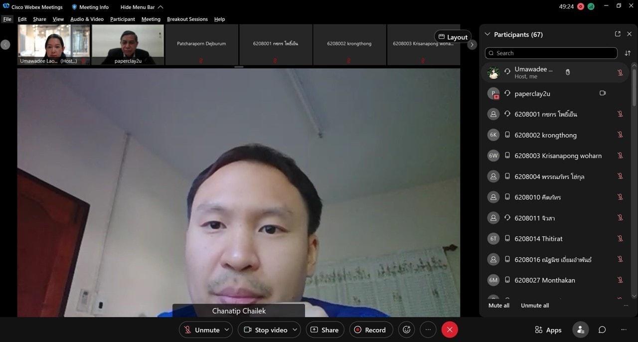Click the sort participants icon

pyautogui.click(x=628, y=53)
